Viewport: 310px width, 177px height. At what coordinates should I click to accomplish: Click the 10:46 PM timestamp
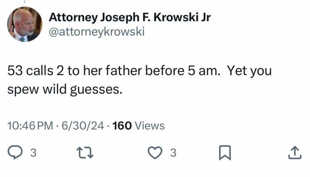click(x=30, y=126)
